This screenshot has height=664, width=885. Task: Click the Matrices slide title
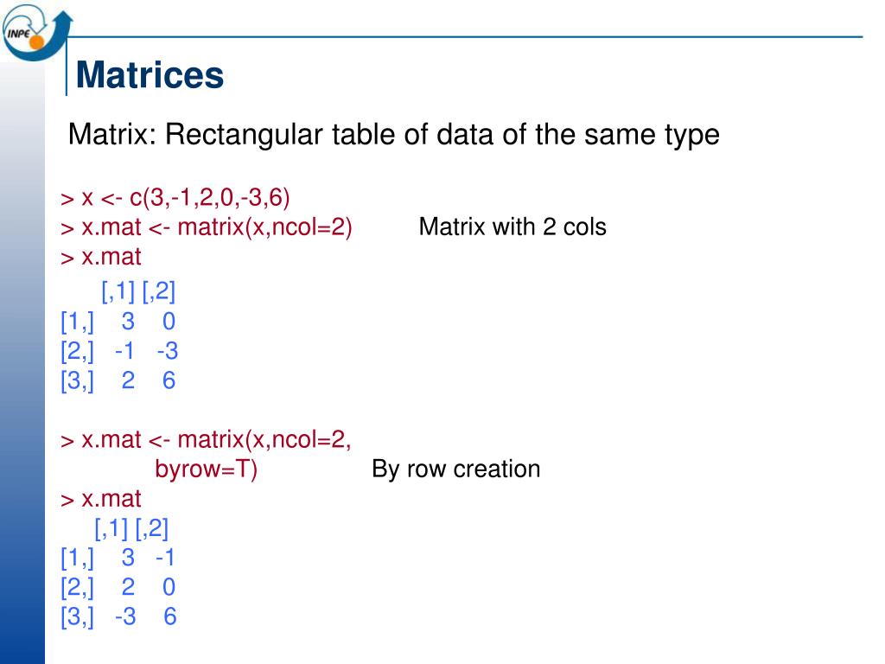coord(150,74)
